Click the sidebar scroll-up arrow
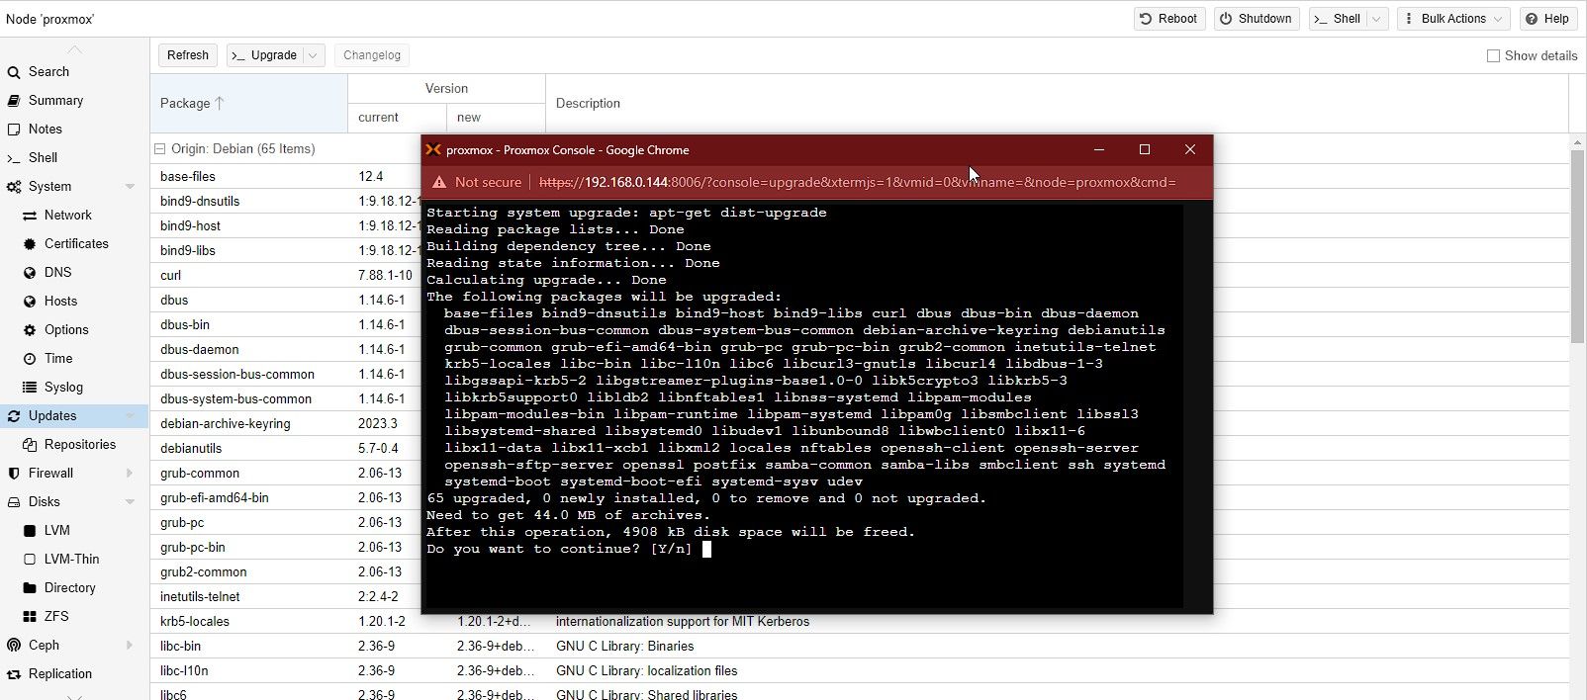This screenshot has width=1587, height=700. pyautogui.click(x=74, y=49)
